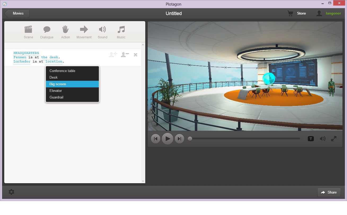
Task: Add an Action with the hand icon
Action: (65, 32)
